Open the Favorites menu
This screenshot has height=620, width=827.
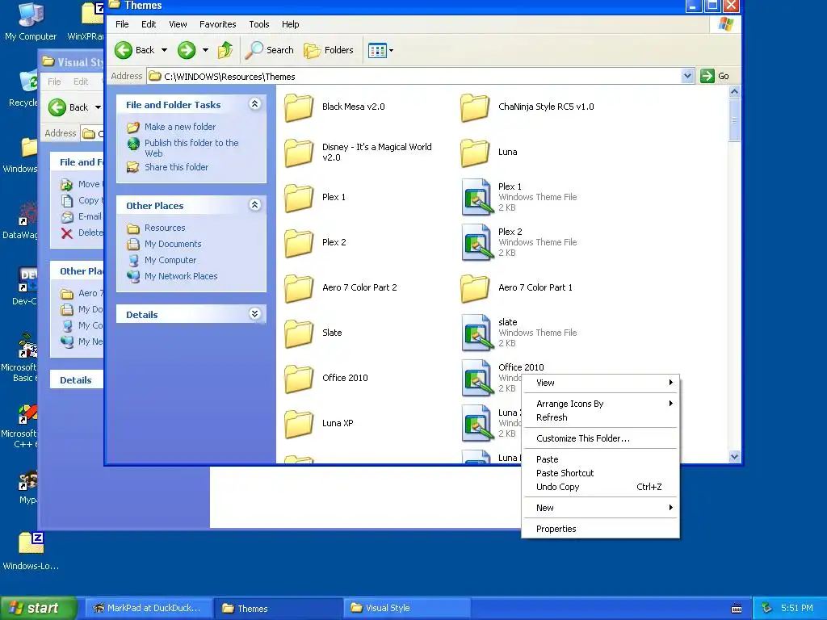coord(217,24)
